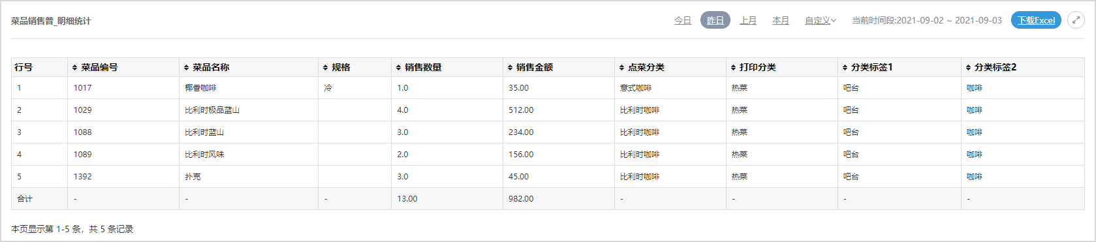Screen dimensions: 1096x242
Task: Switch to the 上月 time filter
Action: tap(748, 21)
